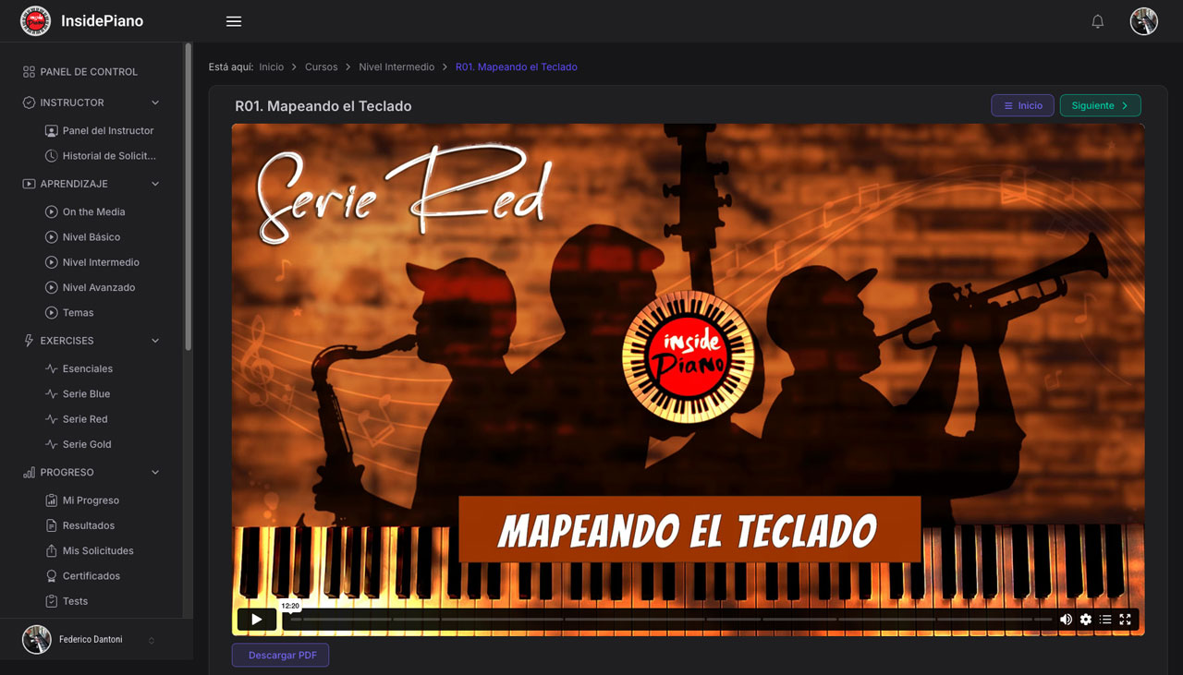Viewport: 1183px width, 675px height.
Task: Click the Tests clipboard icon
Action: click(52, 601)
